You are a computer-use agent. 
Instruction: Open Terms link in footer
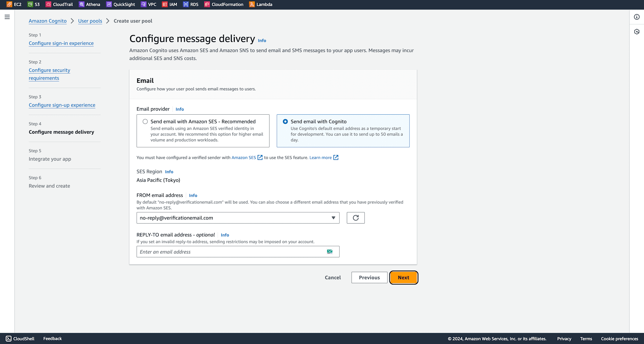(586, 339)
